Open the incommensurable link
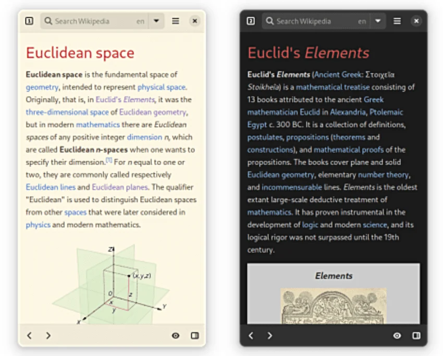The image size is (443, 356). pyautogui.click(x=291, y=187)
